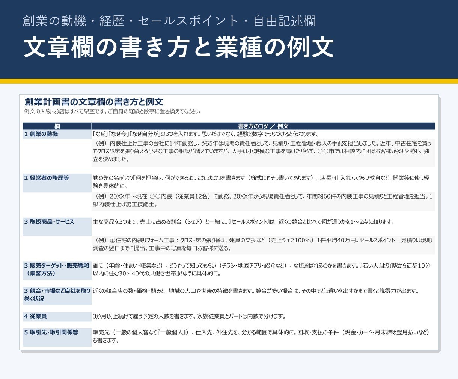Image resolution: width=458 pixels, height=379 pixels.
Task: Select the header 書き方のコツ ／ 例文
Action: 263,126
